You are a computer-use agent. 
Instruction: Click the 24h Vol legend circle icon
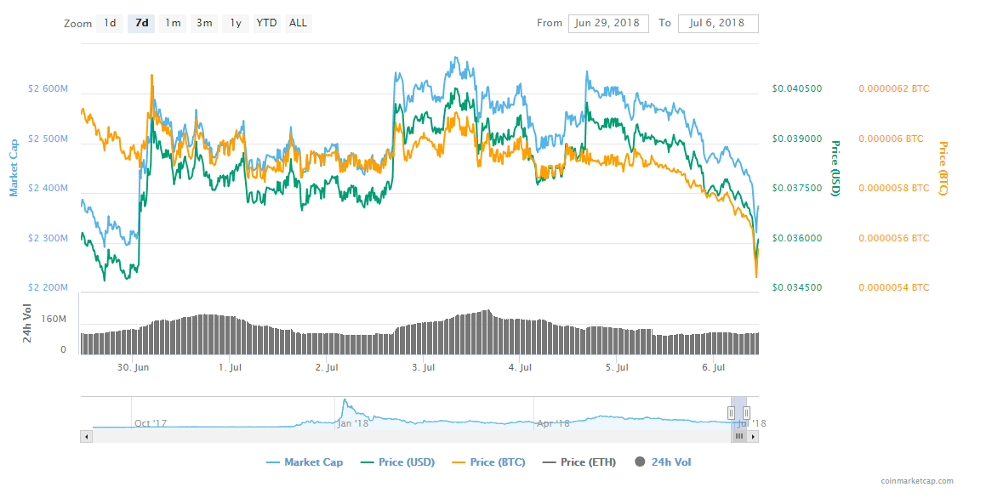pos(639,462)
